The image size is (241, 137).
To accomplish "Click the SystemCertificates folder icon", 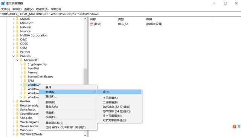I will click(25, 77).
